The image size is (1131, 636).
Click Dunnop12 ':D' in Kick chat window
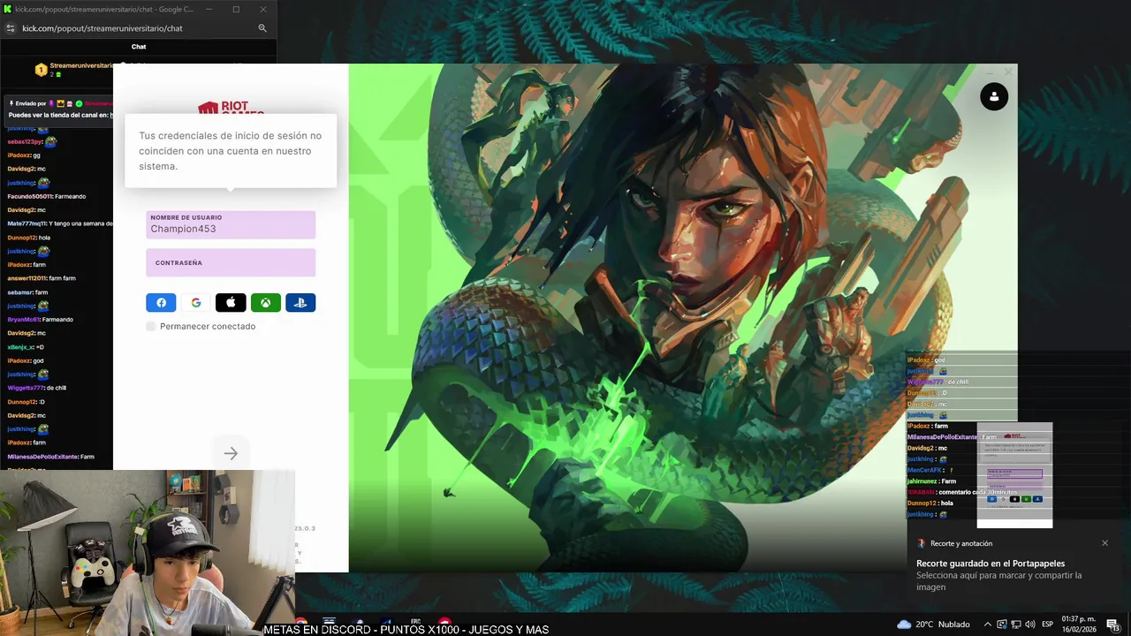pyautogui.click(x=26, y=402)
